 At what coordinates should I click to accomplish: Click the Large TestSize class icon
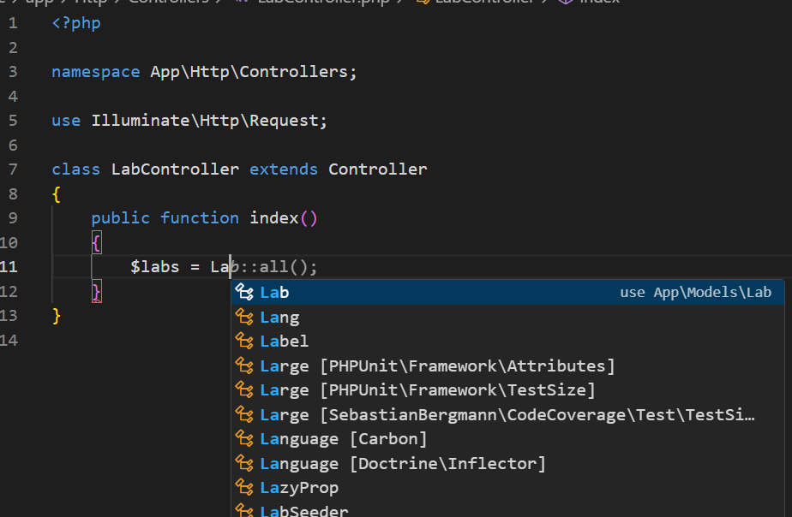coord(244,390)
